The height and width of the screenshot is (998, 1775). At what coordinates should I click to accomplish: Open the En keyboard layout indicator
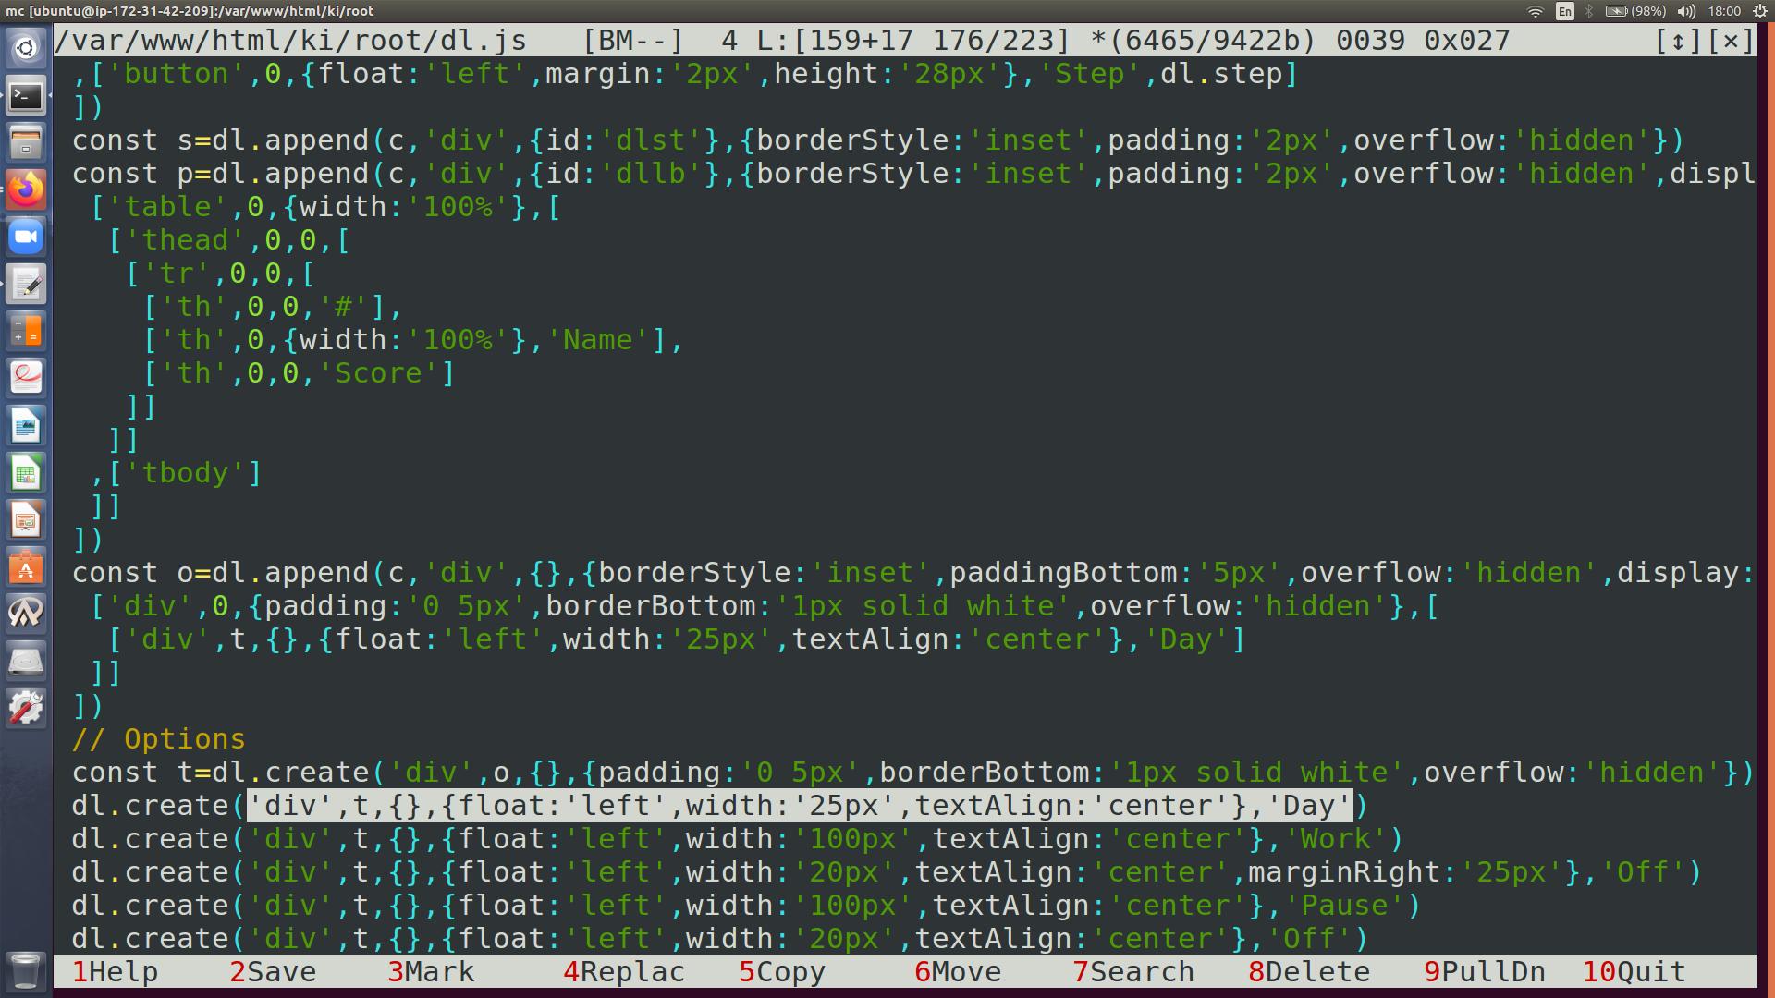[1564, 11]
